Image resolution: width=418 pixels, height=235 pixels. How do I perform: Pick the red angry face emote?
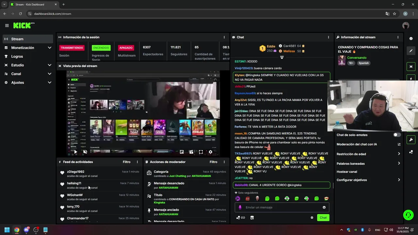pyautogui.click(x=248, y=198)
